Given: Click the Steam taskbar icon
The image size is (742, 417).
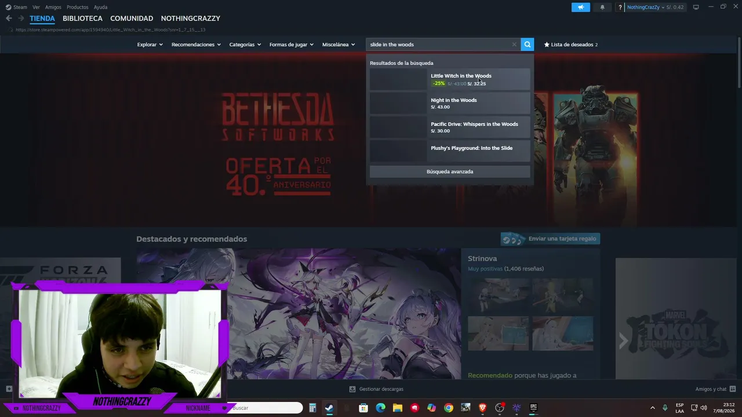Looking at the screenshot, I should (329, 408).
